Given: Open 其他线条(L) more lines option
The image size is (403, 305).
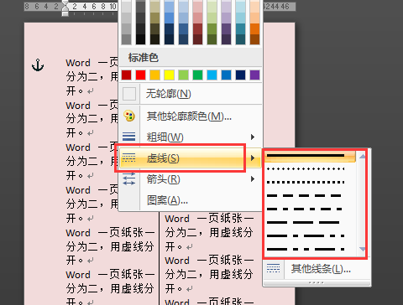Looking at the screenshot, I should pyautogui.click(x=317, y=269).
